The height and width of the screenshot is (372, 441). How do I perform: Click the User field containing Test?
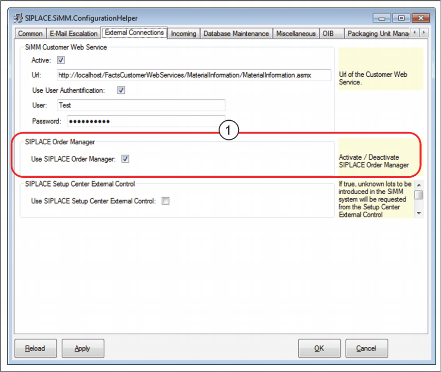[141, 105]
